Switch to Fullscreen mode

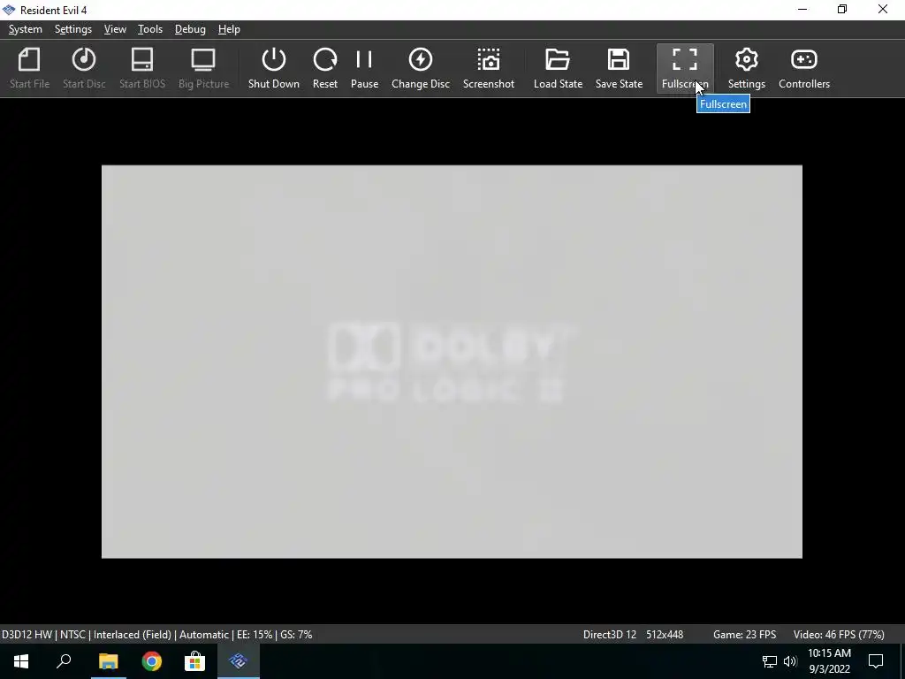click(685, 68)
